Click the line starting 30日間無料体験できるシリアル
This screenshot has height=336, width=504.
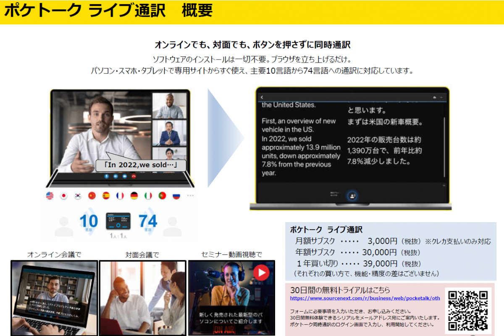(x=365, y=318)
